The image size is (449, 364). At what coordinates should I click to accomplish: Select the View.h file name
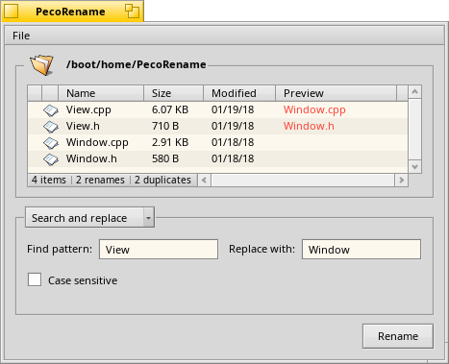(83, 126)
